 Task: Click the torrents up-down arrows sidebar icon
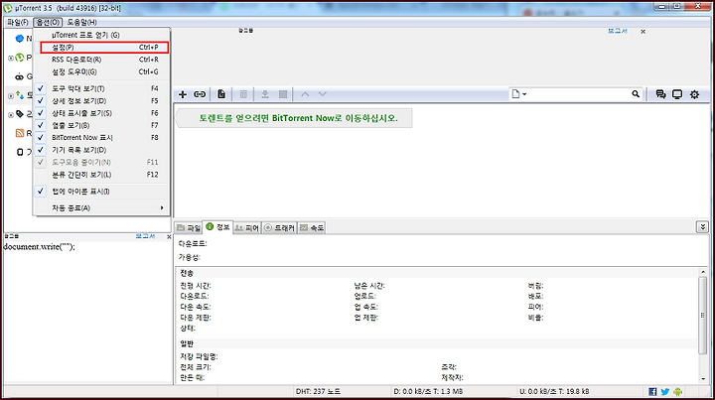[20, 95]
